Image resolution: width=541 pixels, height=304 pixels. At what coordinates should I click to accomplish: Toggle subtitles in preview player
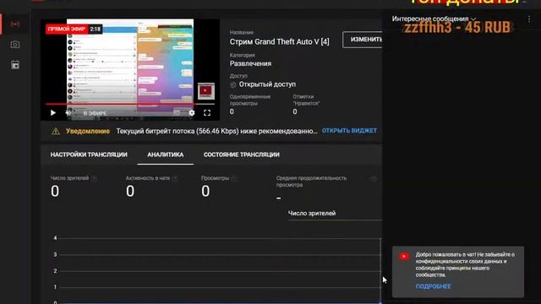(x=177, y=112)
